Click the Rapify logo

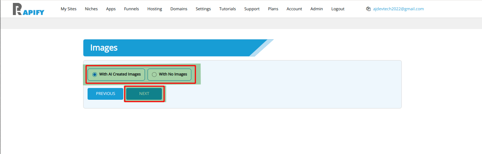click(28, 9)
